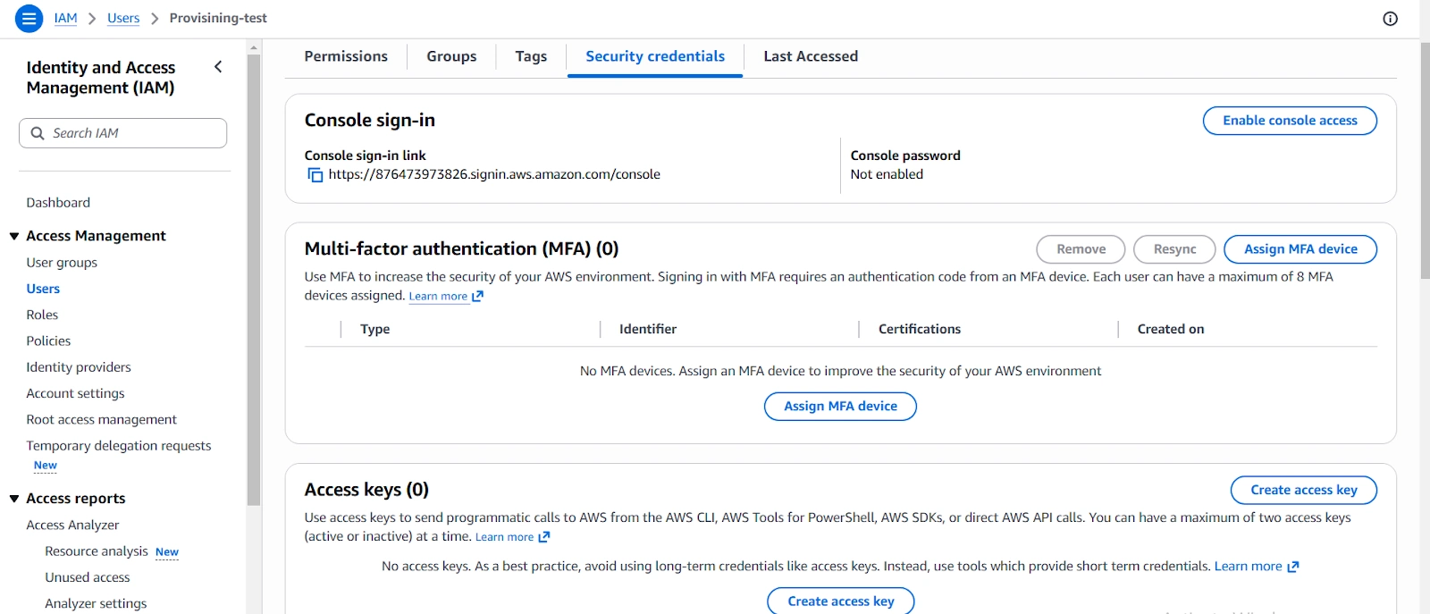Click the search magnifier icon in Search IAM

click(x=38, y=133)
